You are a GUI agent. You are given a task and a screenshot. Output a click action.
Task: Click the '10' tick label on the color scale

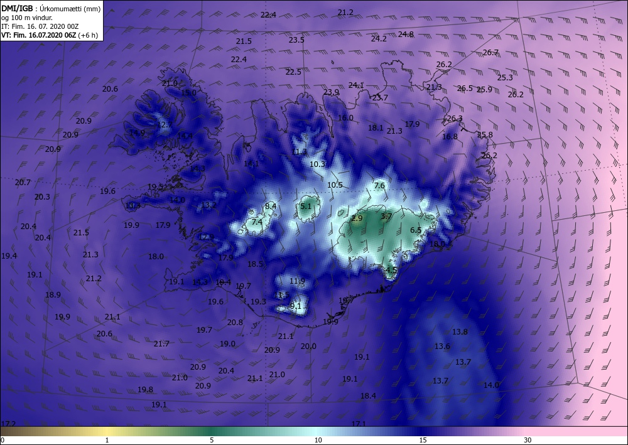(318, 440)
